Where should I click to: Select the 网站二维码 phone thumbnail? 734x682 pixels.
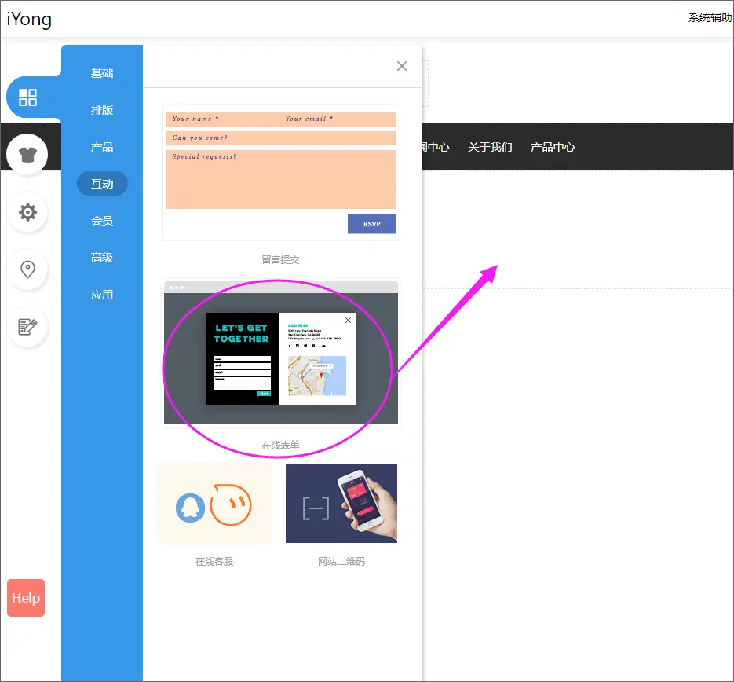341,504
